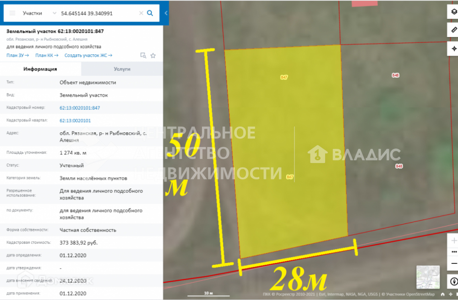Image resolution: width=458 pixels, height=300 pixels.
Task: Open map layers button
Action: tap(453, 12)
